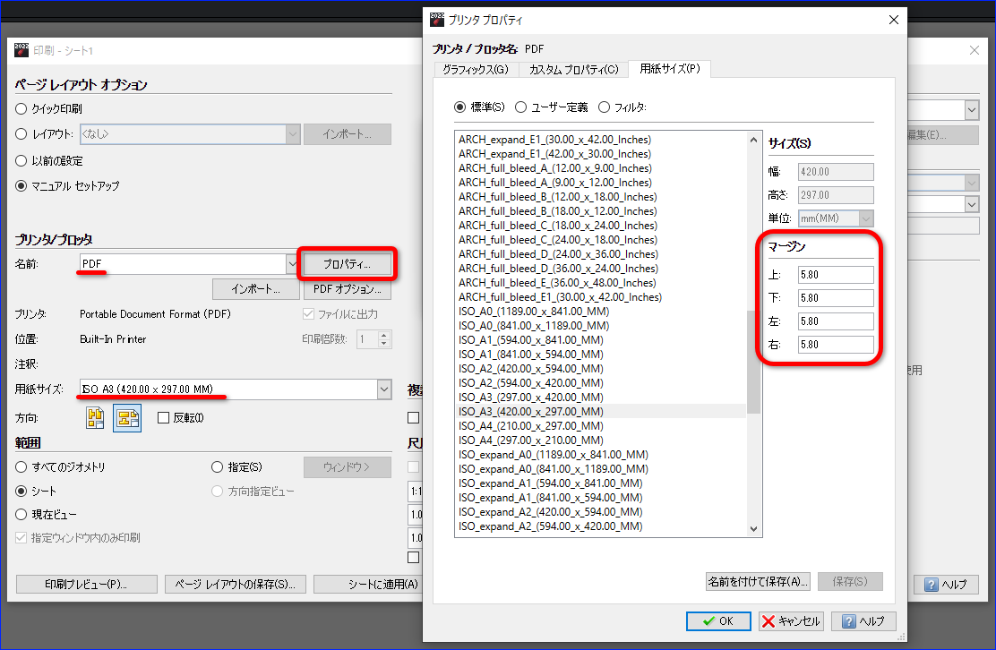Viewport: 996px width, 650px height.
Task: Choose クイック印刷 radio option
Action: (21, 108)
